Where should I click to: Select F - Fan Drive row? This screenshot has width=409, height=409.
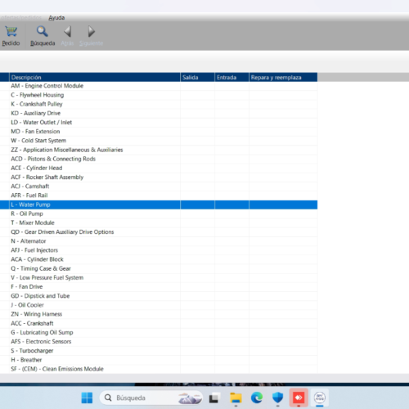click(159, 287)
